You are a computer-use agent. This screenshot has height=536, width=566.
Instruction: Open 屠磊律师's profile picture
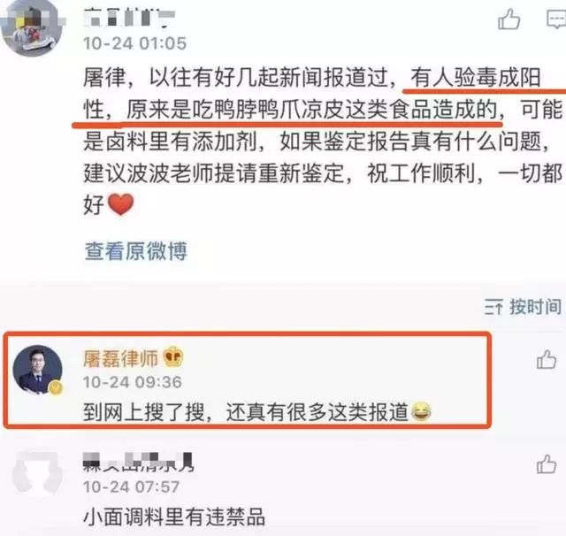37,370
